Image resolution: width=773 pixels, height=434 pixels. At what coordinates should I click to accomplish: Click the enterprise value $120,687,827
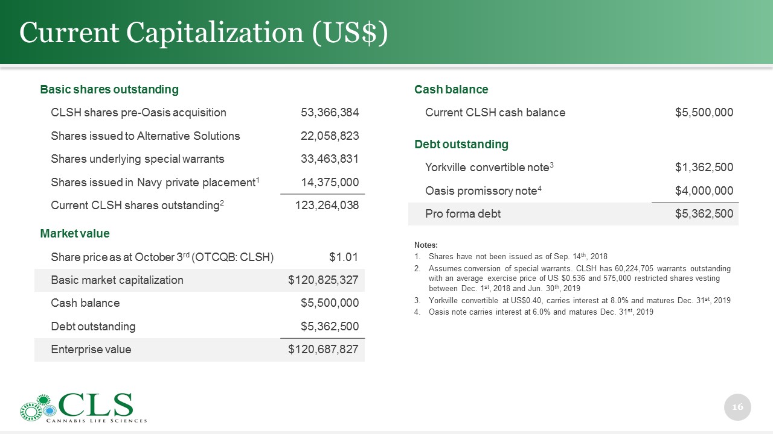pos(324,350)
